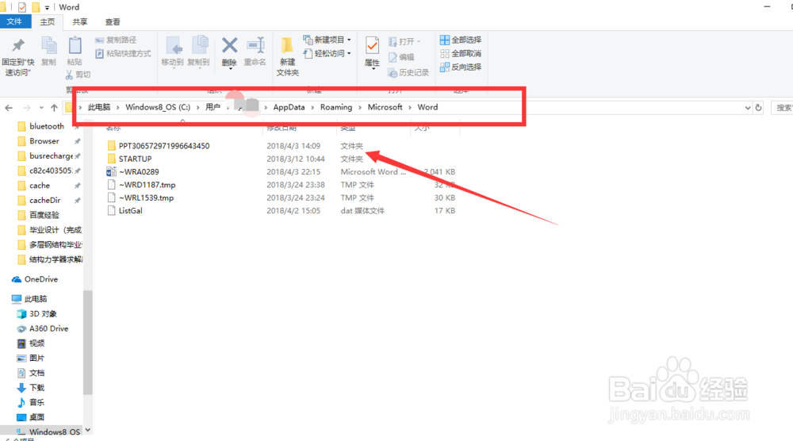Open 百度经验 folder in navigation pane
793x441 pixels.
tap(44, 215)
